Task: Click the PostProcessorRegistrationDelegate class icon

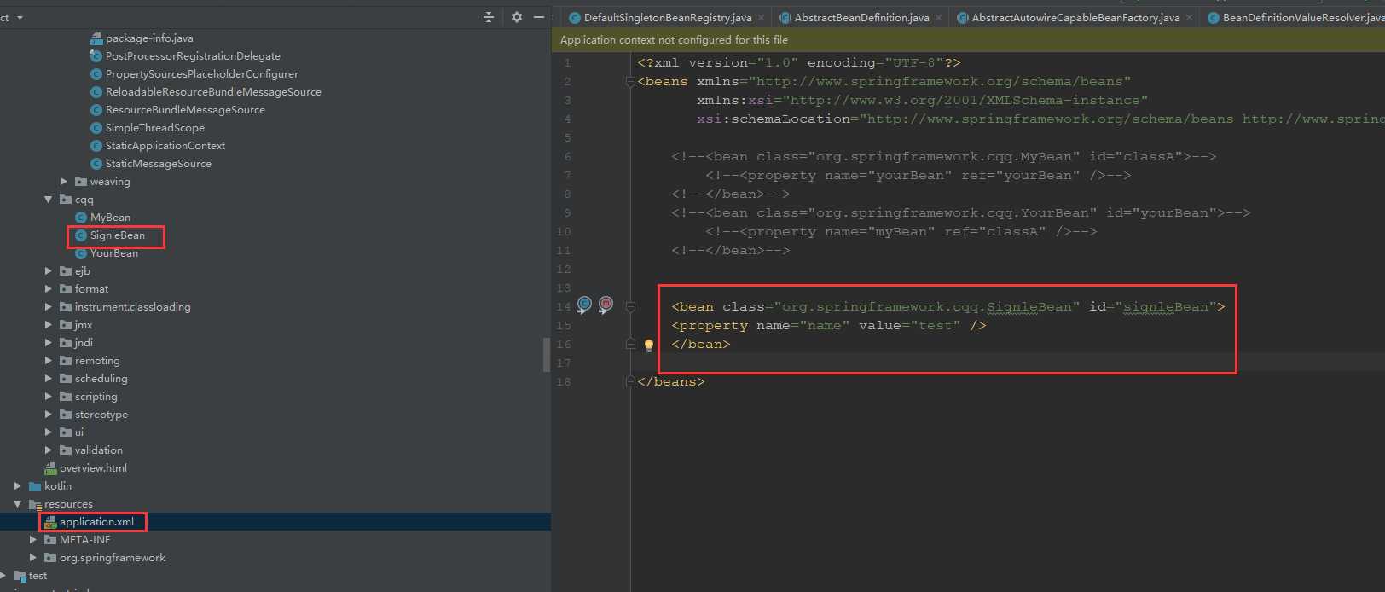Action: 96,56
